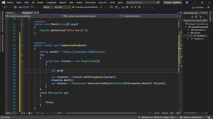Screen dimensions: 213x119
Task: Open the Any CPU platform dropdown
Action: (63, 7)
